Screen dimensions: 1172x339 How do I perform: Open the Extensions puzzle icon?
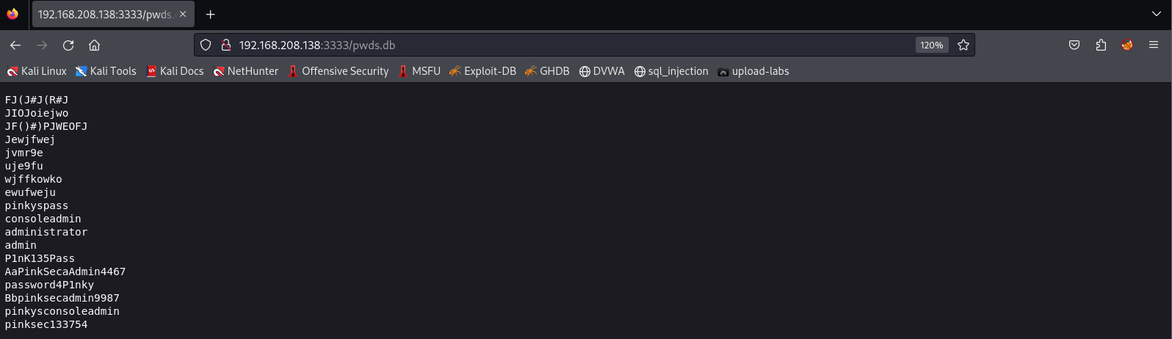(1101, 45)
